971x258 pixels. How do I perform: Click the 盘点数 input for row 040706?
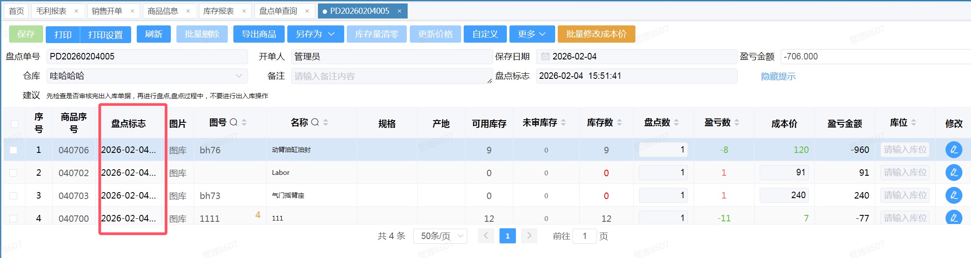pos(663,149)
